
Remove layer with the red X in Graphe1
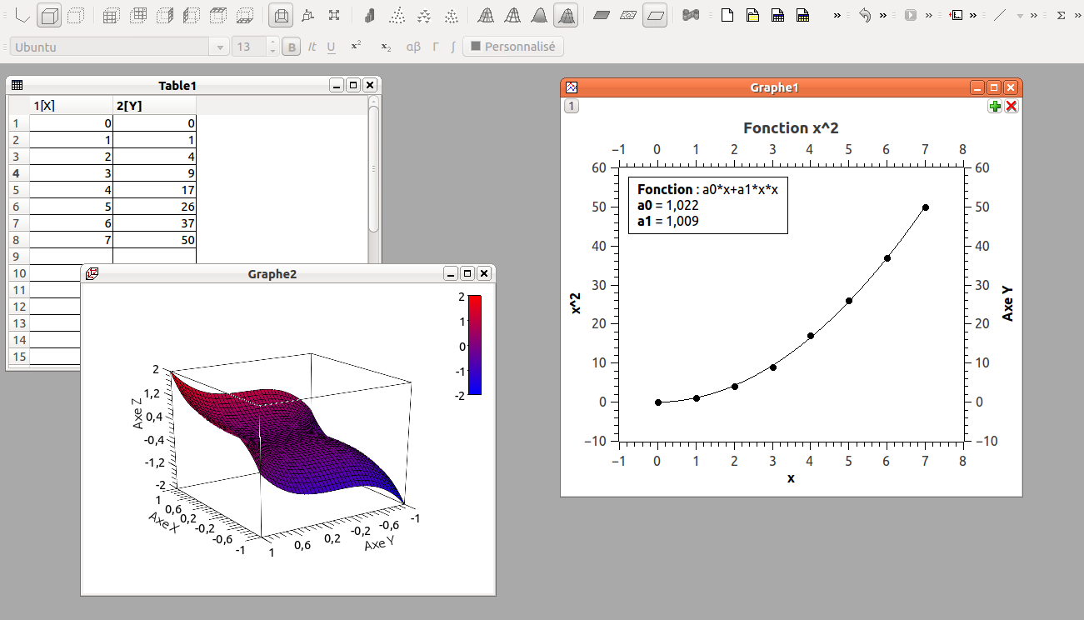pos(1012,107)
